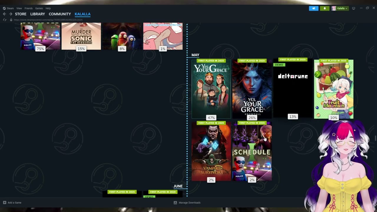Click the plus icon beside Add a Game
This screenshot has height=212, width=377.
point(4,203)
